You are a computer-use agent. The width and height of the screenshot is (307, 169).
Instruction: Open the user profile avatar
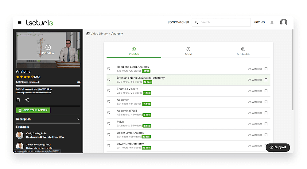(x=283, y=22)
